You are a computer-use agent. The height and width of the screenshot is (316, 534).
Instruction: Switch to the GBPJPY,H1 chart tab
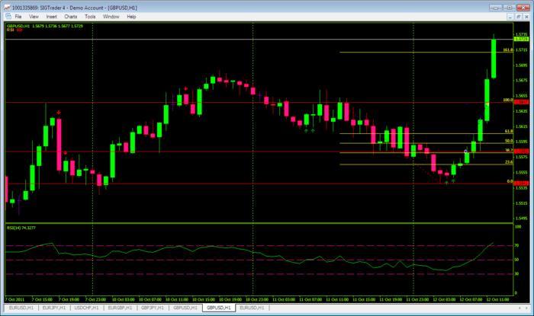point(153,308)
